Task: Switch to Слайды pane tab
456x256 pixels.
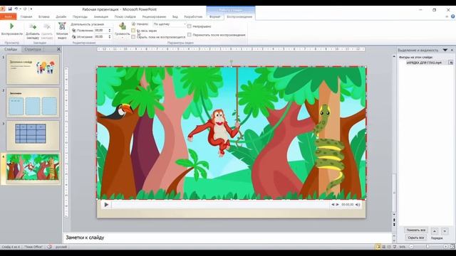Action: coord(11,49)
